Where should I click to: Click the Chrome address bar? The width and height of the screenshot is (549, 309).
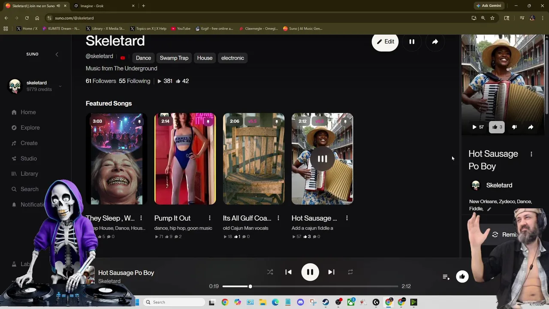(257, 18)
